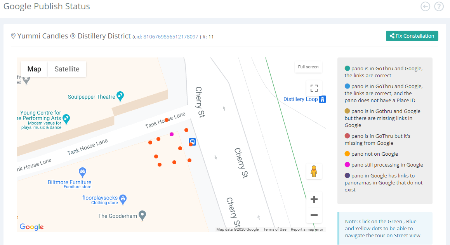Click the tan legend dot for missing links
Image resolution: width=450 pixels, height=245 pixels.
click(347, 111)
